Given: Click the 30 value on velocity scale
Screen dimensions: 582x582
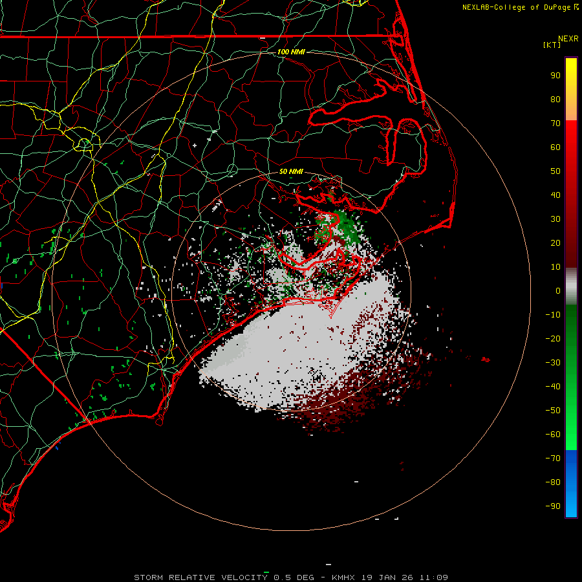Looking at the screenshot, I should click(x=555, y=219).
